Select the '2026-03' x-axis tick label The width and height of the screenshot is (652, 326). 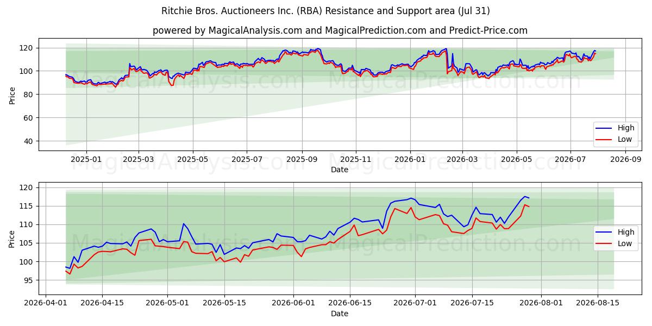point(462,159)
